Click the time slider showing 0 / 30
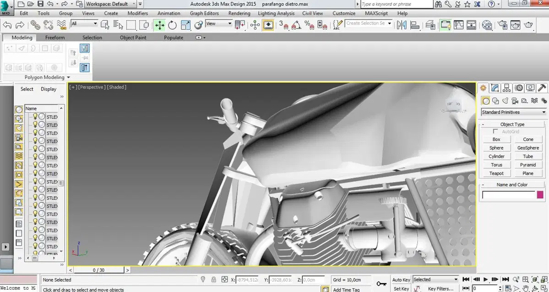 coord(99,270)
